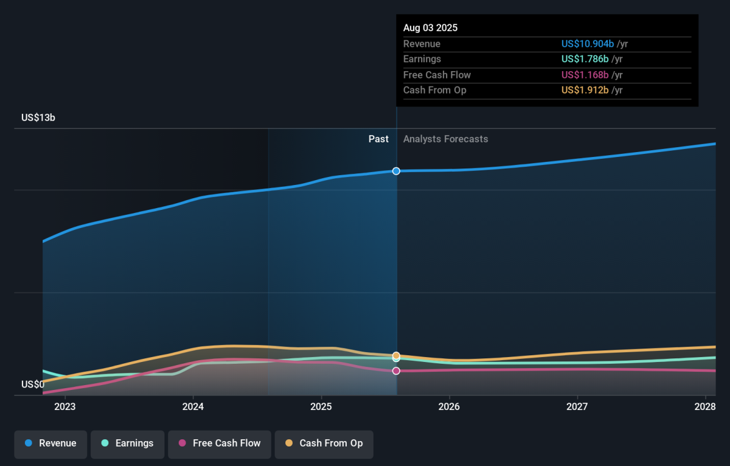Toggle the Free Cash Flow legend button
730x466 pixels.
(220, 443)
